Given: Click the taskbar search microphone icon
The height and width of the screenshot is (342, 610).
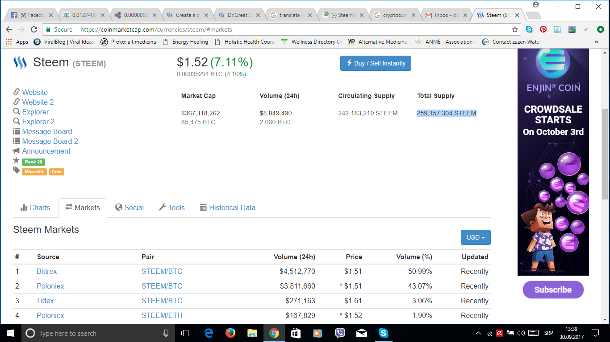Looking at the screenshot, I should point(166,333).
